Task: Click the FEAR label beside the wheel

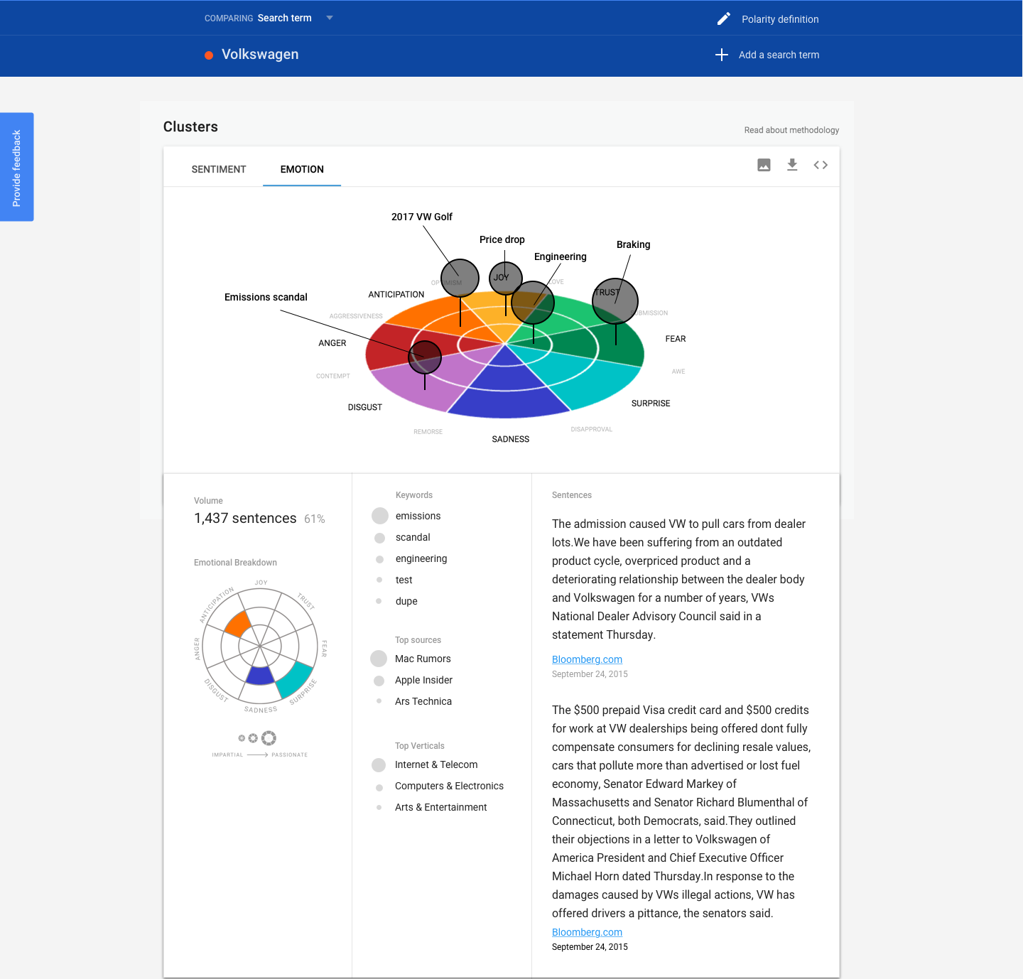Action: point(676,339)
